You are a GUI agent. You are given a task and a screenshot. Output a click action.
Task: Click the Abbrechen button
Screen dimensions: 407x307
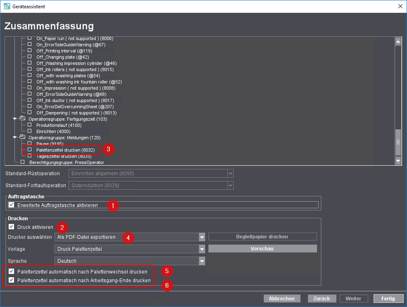point(282,298)
